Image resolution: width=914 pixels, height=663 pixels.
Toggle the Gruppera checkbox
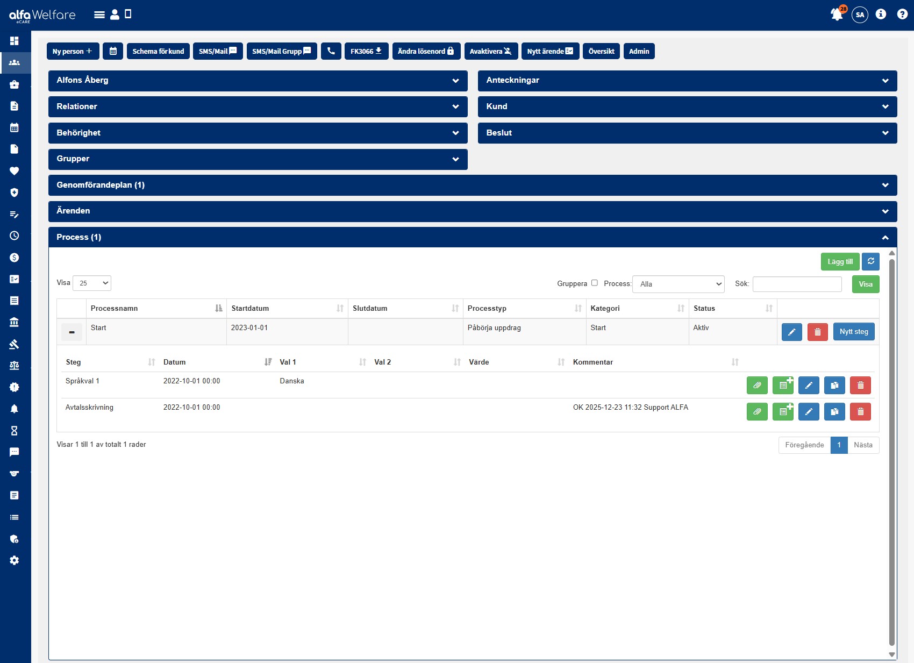tap(594, 283)
